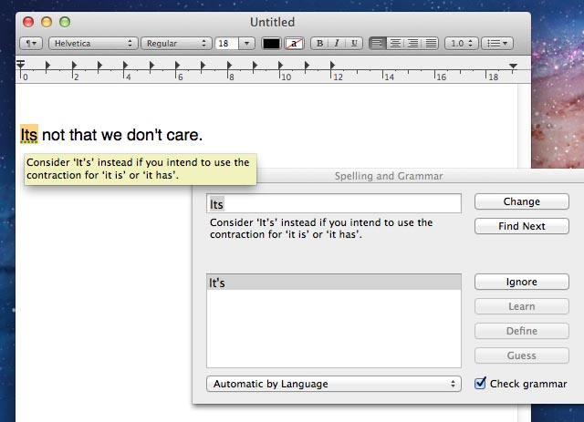Open the text background color swatch
The width and height of the screenshot is (584, 422).
294,43
